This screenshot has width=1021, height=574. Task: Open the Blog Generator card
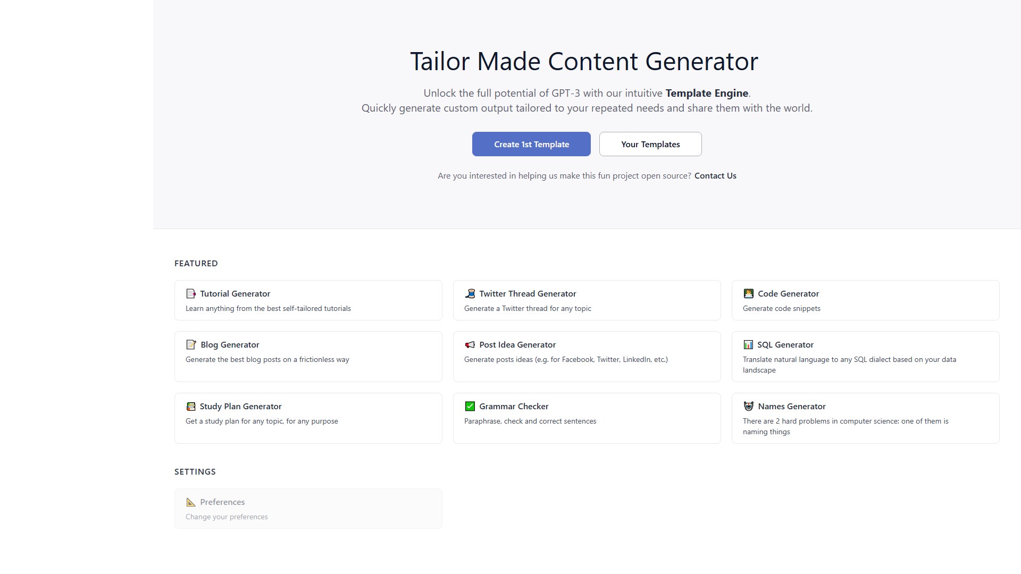coord(308,357)
